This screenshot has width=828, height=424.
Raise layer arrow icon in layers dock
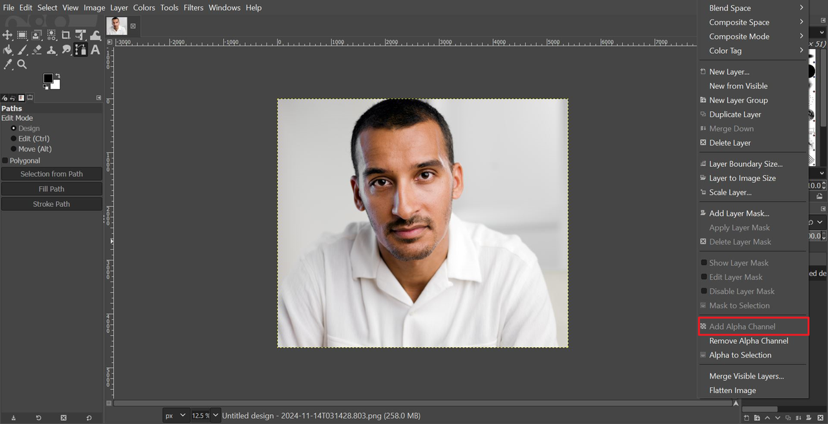(x=767, y=418)
